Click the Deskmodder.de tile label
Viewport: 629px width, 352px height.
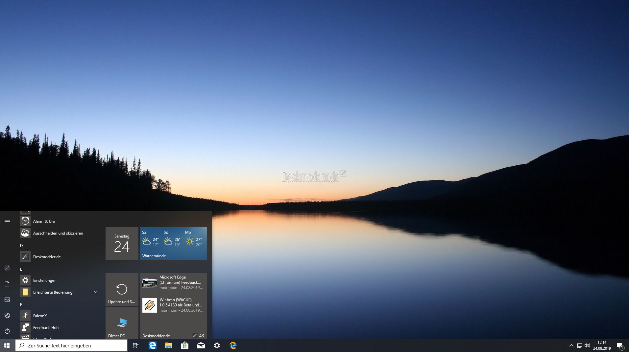coord(156,336)
